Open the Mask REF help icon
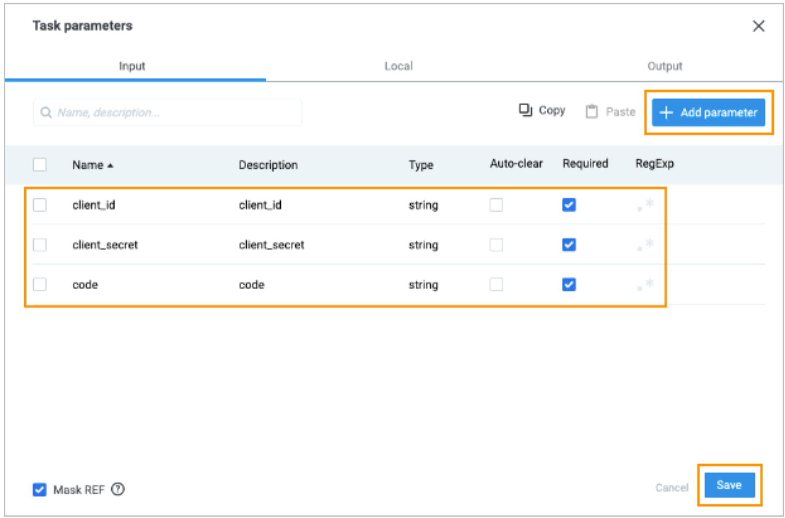 coord(118,489)
